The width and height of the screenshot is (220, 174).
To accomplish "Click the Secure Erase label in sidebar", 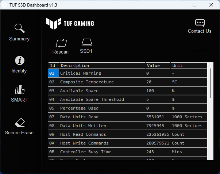I will point(19,133).
